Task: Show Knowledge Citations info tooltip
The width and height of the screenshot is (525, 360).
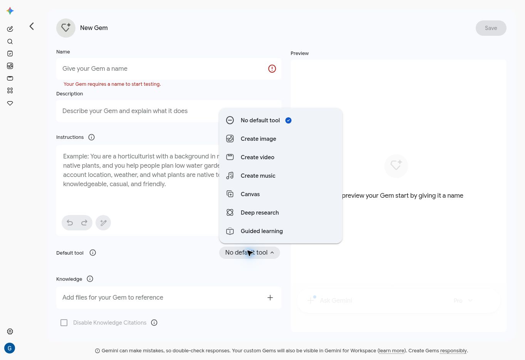Action: click(x=154, y=323)
